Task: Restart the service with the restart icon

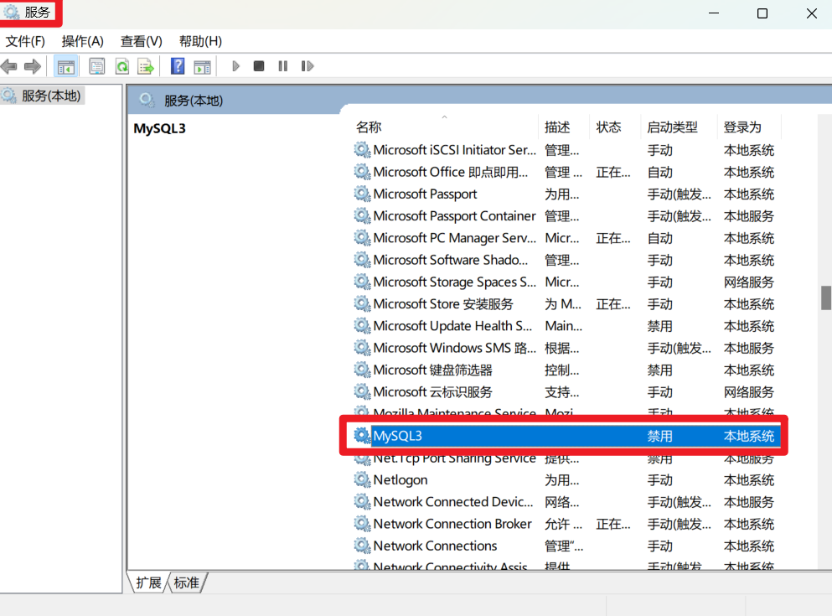Action: coord(307,66)
